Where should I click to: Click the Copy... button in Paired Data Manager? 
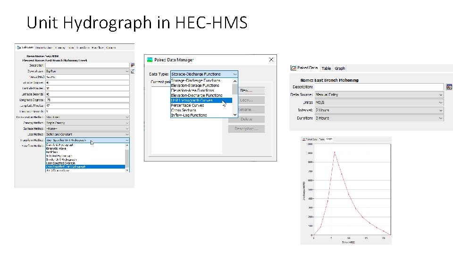(x=246, y=100)
